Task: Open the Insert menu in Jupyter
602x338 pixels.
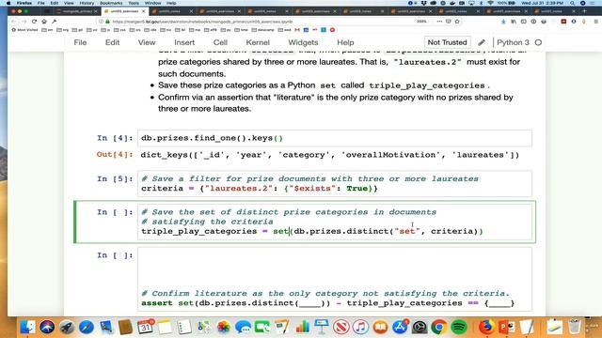Action: pos(184,42)
